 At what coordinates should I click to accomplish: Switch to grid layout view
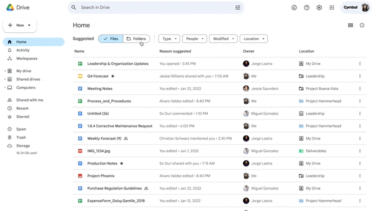(x=350, y=25)
